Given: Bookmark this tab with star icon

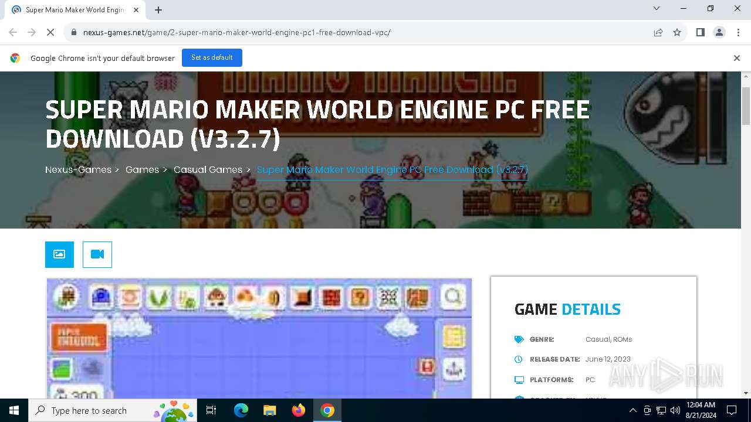Looking at the screenshot, I should (677, 32).
